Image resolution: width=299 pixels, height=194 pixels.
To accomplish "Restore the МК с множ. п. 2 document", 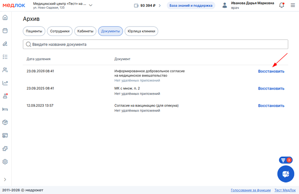I will 271,88.
